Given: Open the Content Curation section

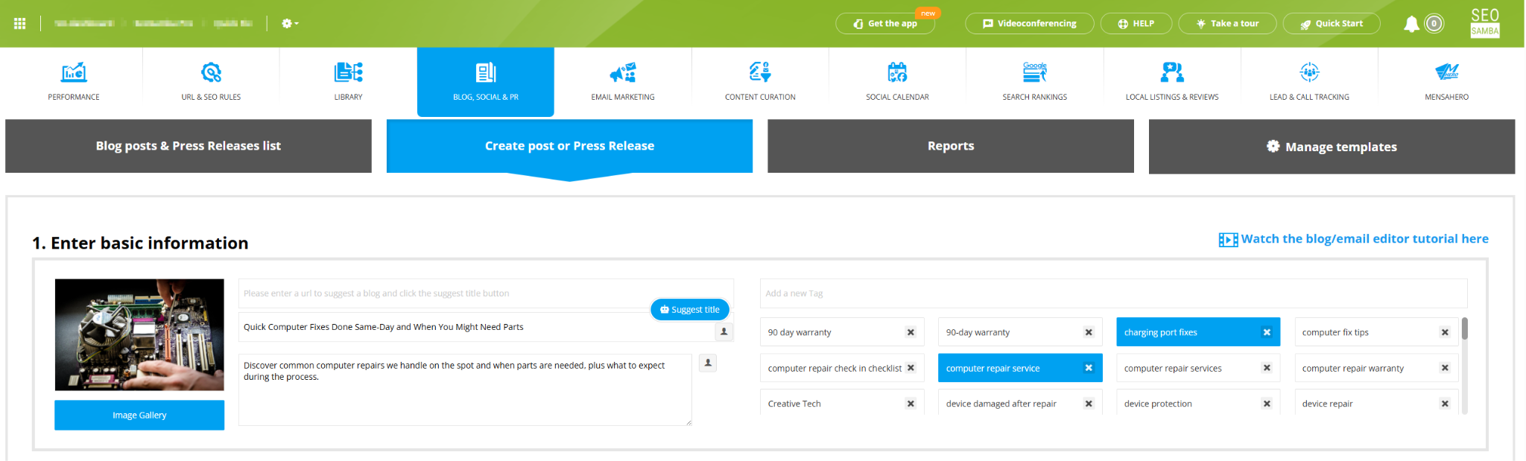Looking at the screenshot, I should point(760,82).
